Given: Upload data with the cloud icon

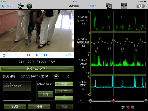Looking at the screenshot, I should pyautogui.click(x=56, y=76).
